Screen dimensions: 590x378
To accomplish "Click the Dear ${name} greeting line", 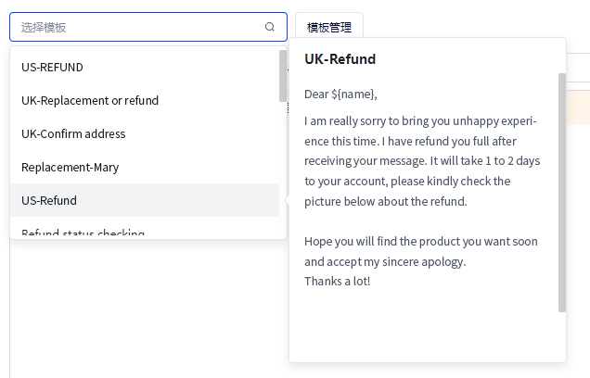I will point(340,94).
